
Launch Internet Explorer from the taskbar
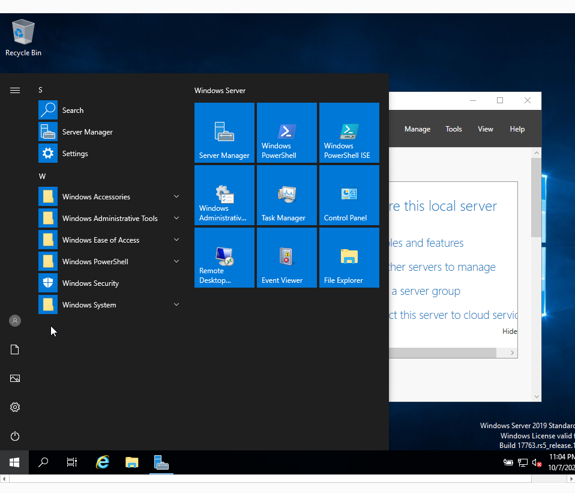coord(103,462)
